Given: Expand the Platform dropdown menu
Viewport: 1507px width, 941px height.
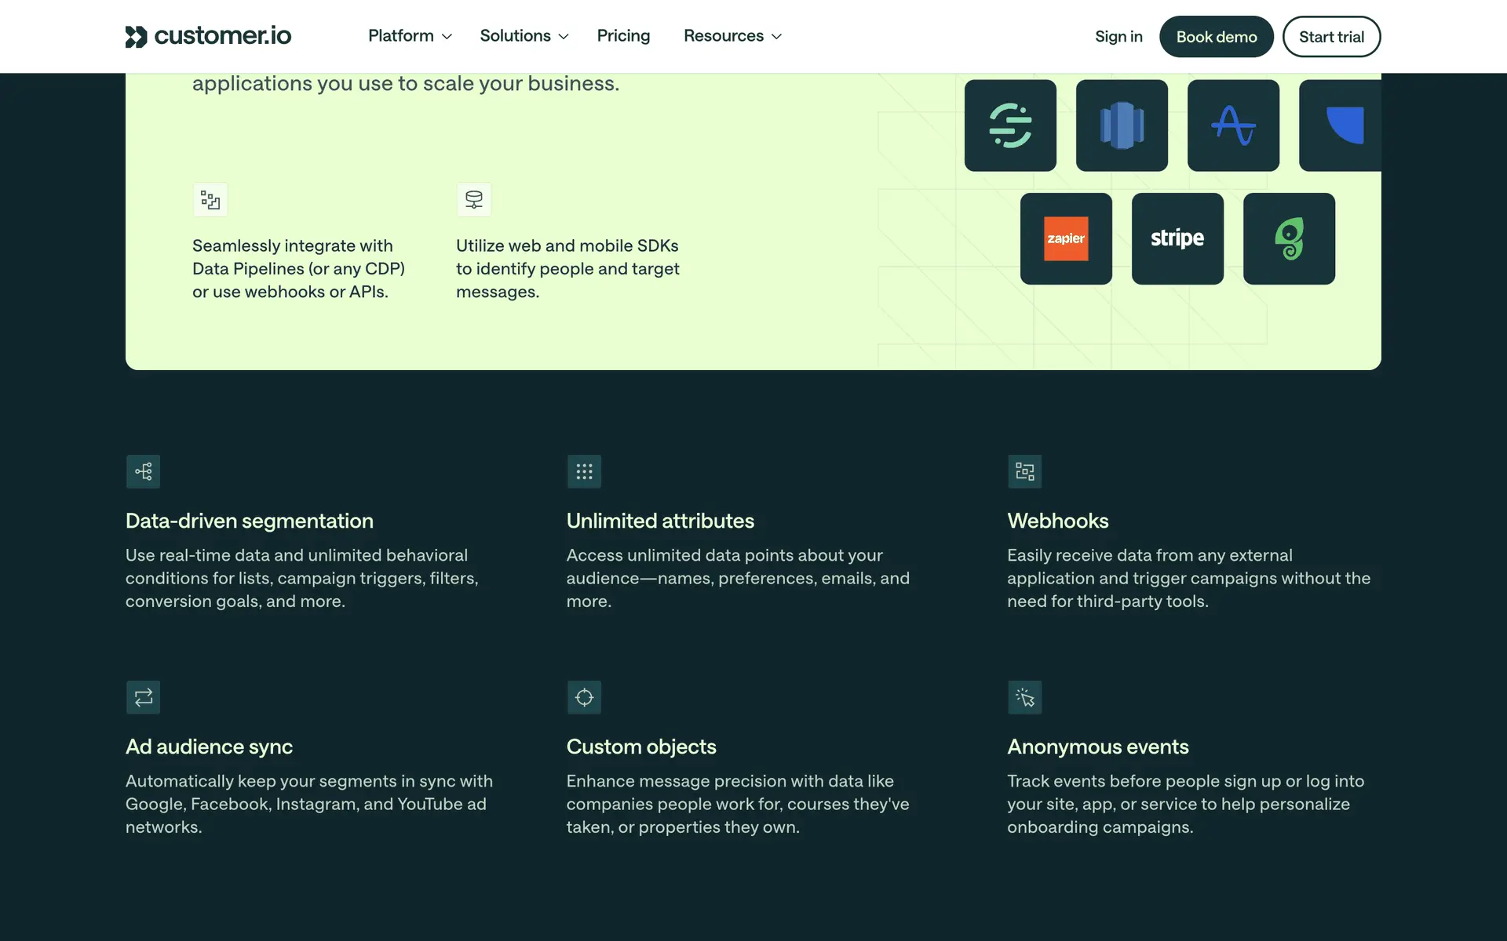Looking at the screenshot, I should pyautogui.click(x=410, y=36).
